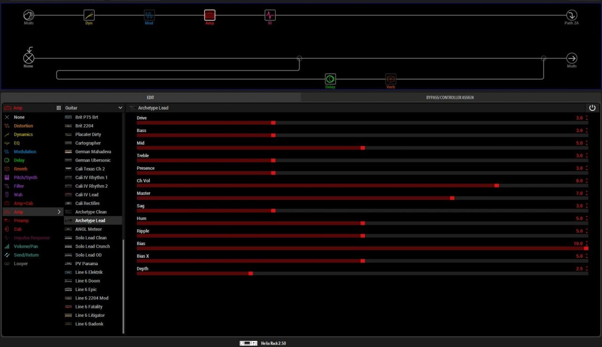Screen dimensions: 602x347
Task: Toggle the category grid view icon
Action: point(59,108)
